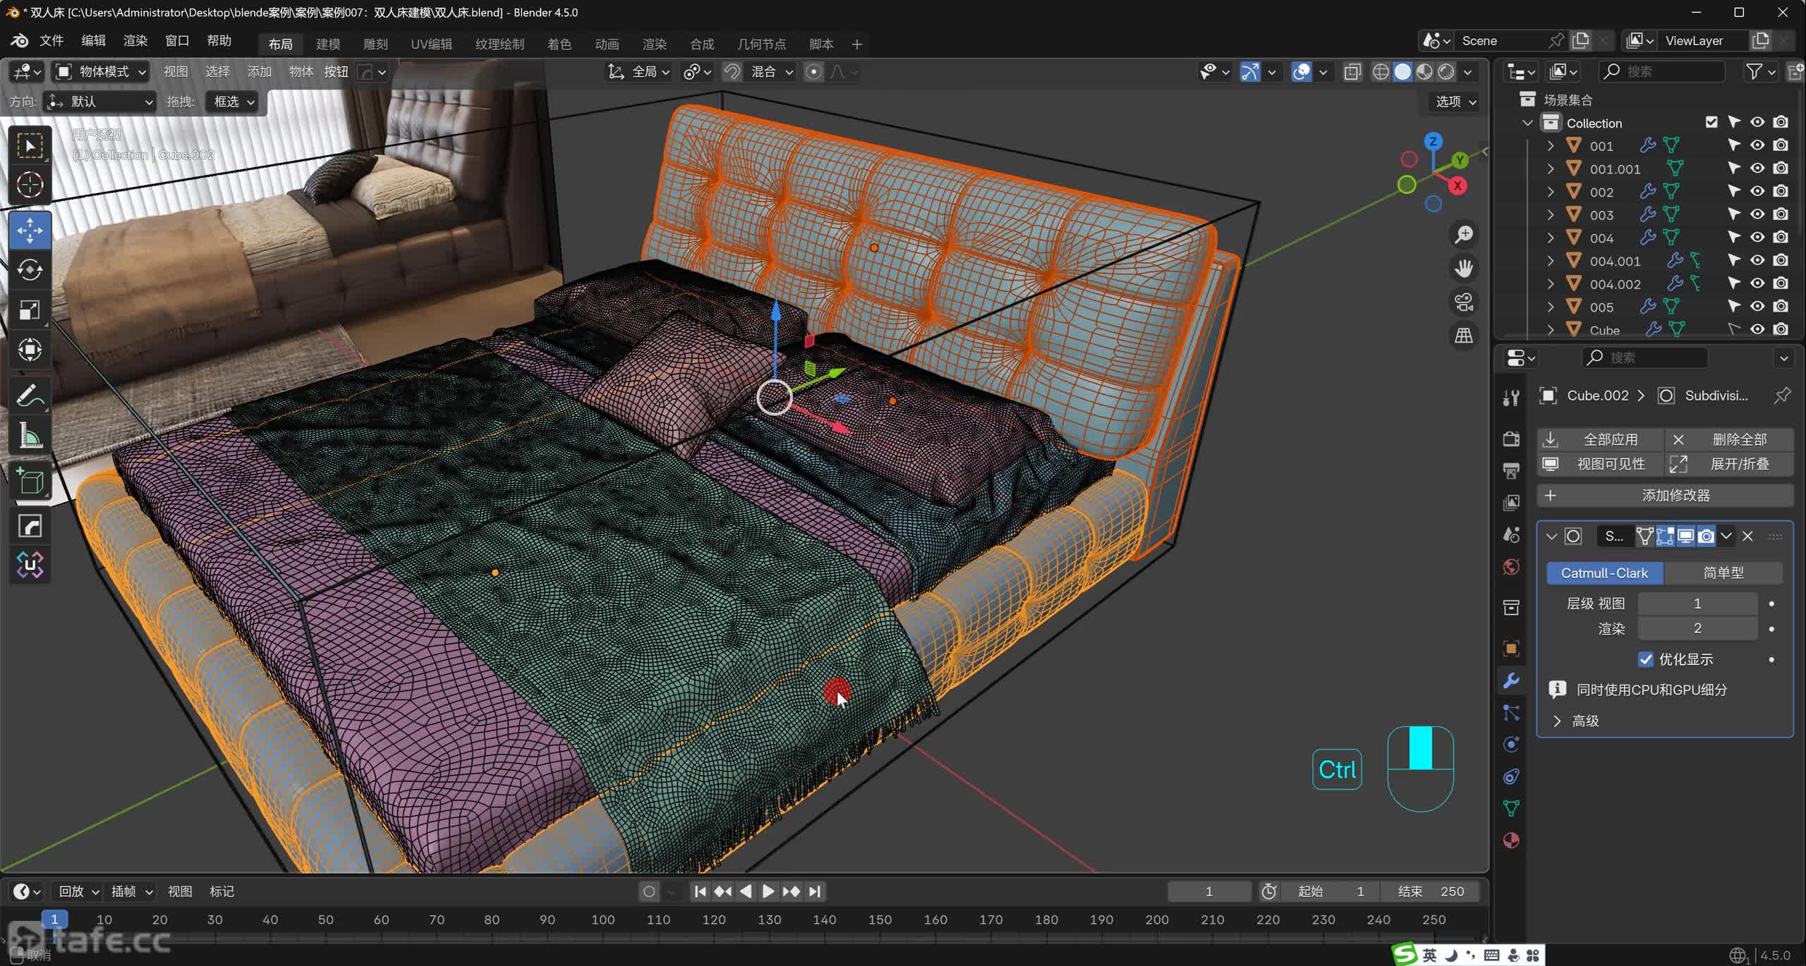Expand the 高级 advanced section
This screenshot has width=1806, height=966.
pos(1558,721)
